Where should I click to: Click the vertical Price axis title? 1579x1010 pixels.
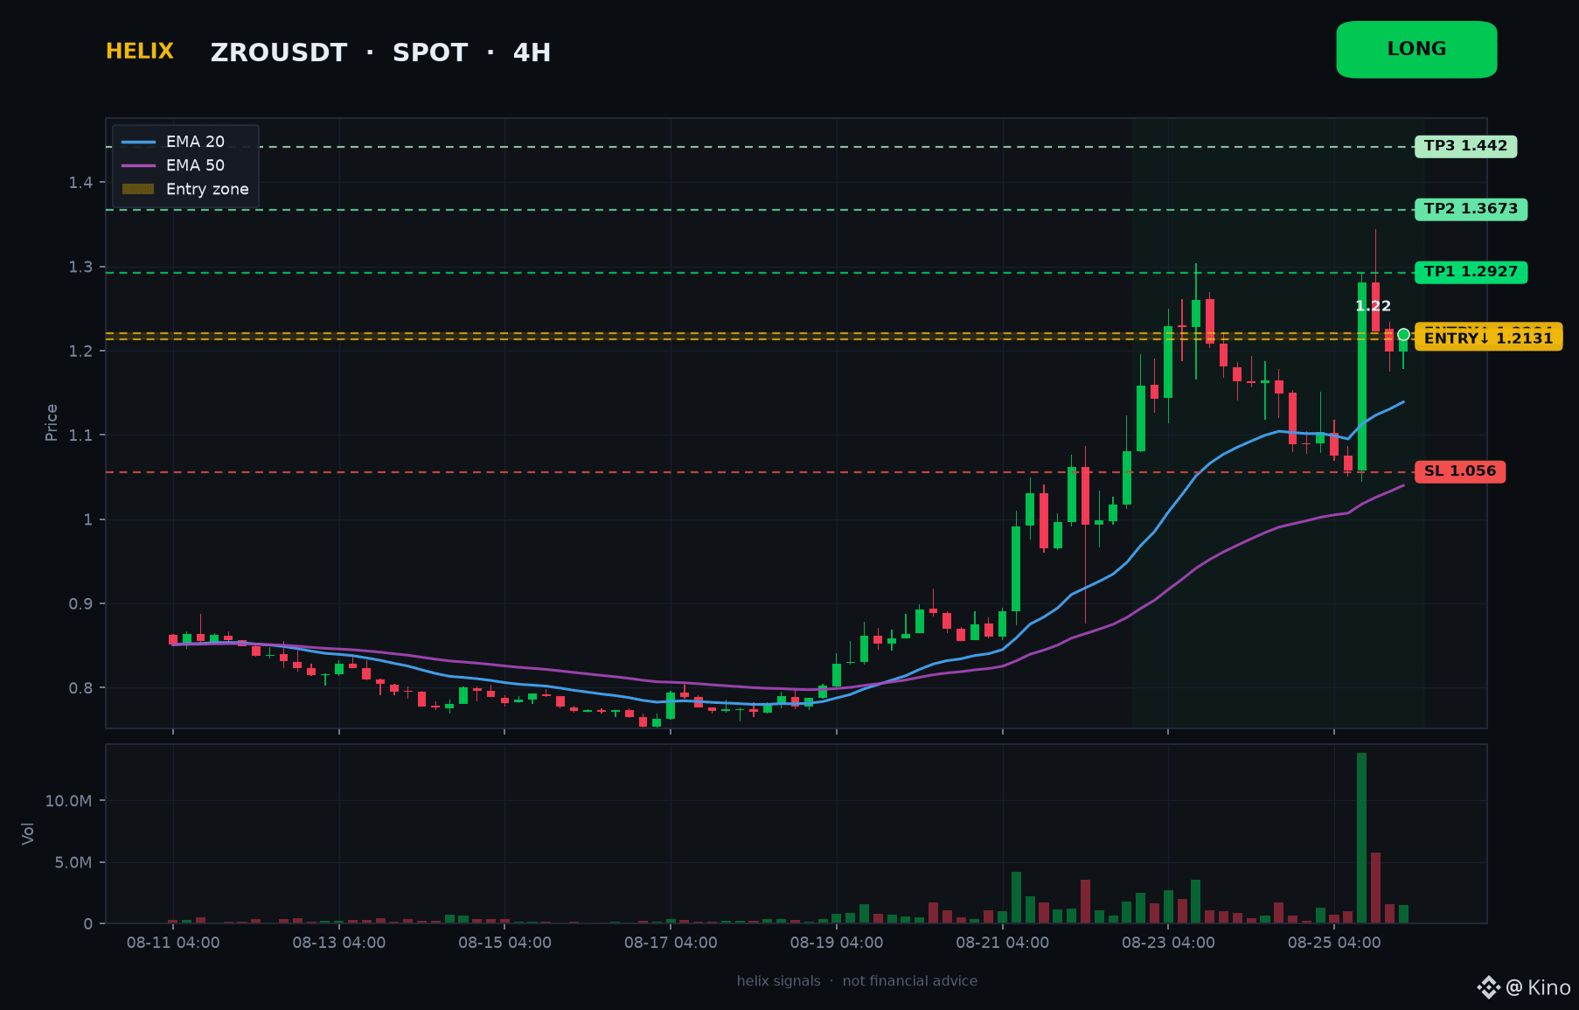pos(52,422)
